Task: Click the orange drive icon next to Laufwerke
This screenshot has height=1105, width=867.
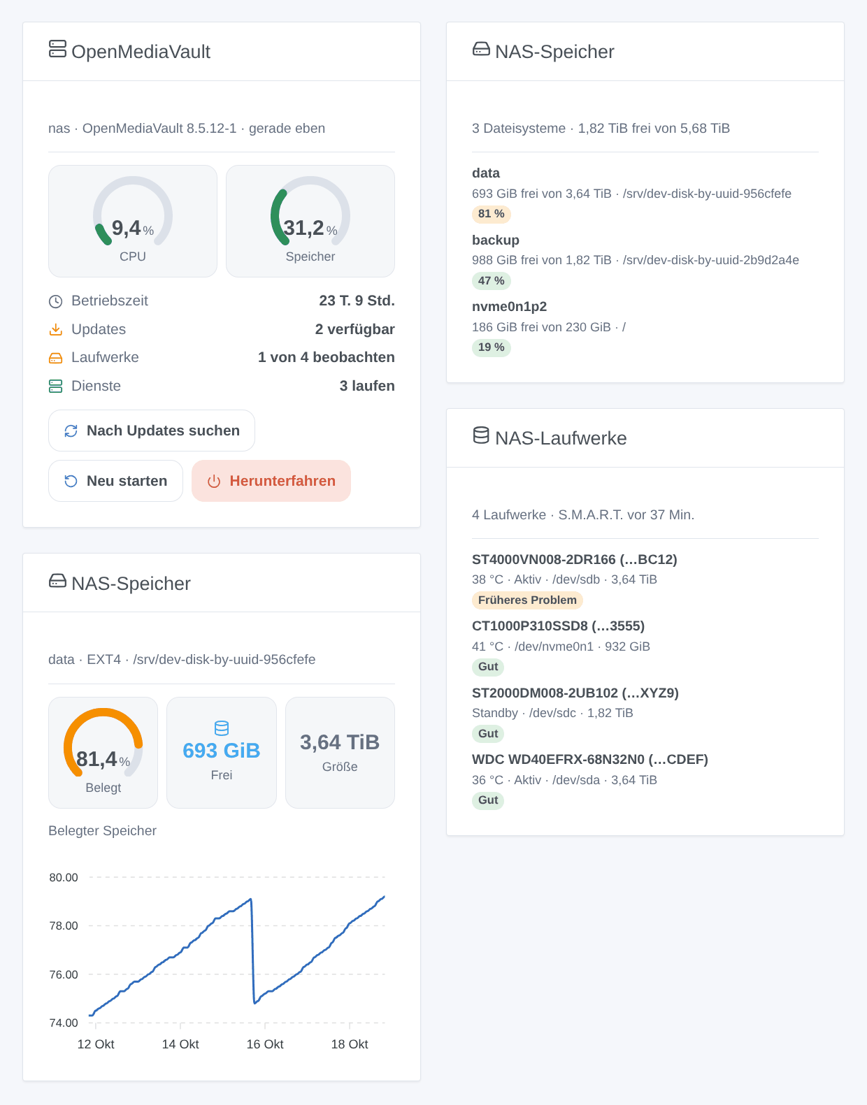Action: coord(56,358)
